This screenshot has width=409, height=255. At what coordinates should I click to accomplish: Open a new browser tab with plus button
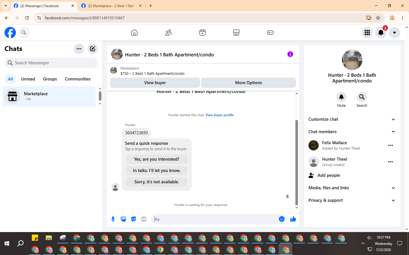click(151, 6)
